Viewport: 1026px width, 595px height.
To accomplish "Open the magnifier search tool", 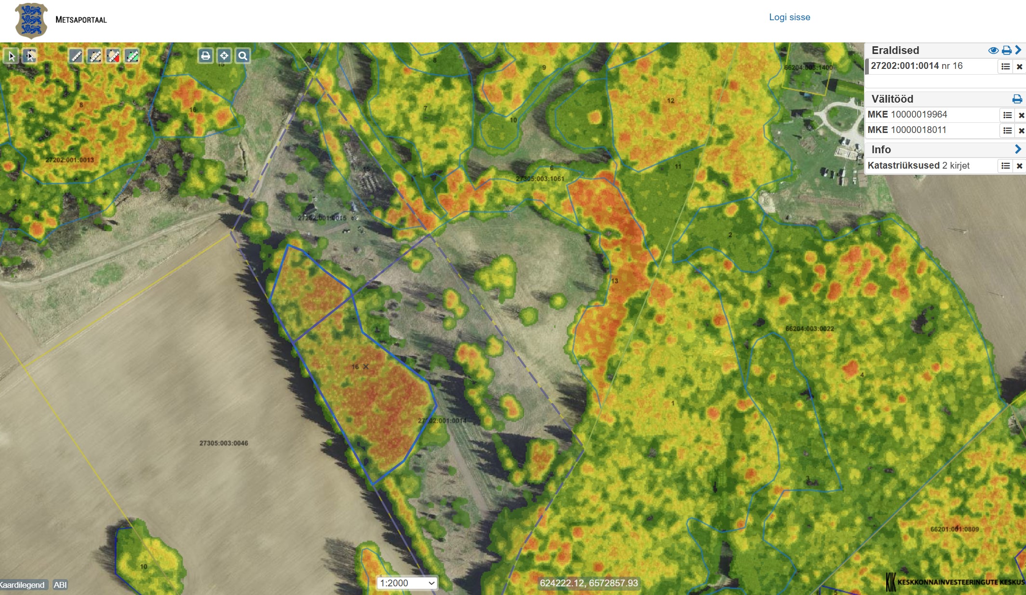I will tap(243, 56).
